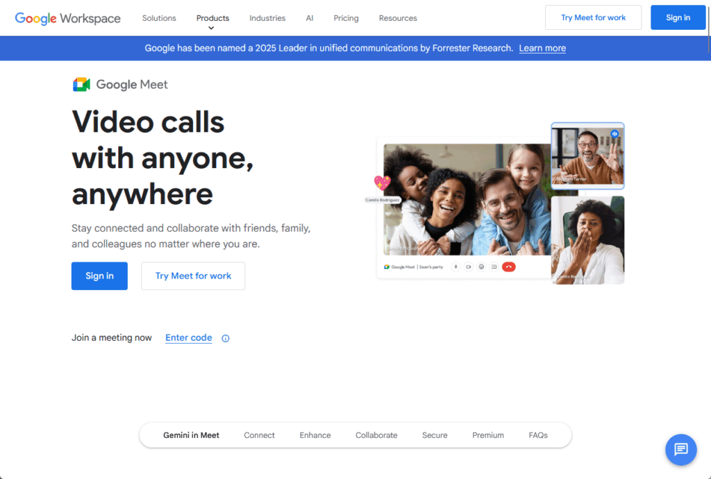Click the speaking indicator on man's tile
Viewport: 711px width, 479px height.
[x=614, y=134]
